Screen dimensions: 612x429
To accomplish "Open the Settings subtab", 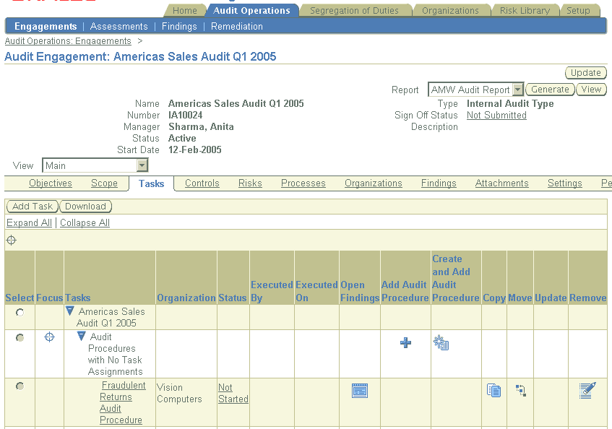I will 565,183.
